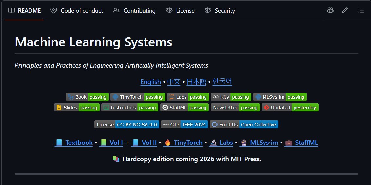
Task: Open the Vol II link
Action: pyautogui.click(x=144, y=143)
